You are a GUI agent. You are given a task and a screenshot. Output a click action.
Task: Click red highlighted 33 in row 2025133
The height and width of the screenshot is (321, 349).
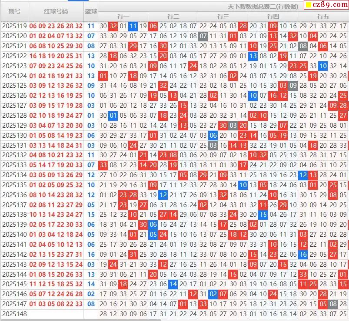(x=103, y=165)
